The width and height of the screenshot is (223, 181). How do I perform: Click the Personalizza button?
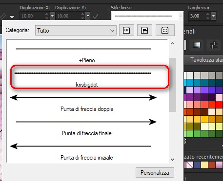(x=155, y=173)
